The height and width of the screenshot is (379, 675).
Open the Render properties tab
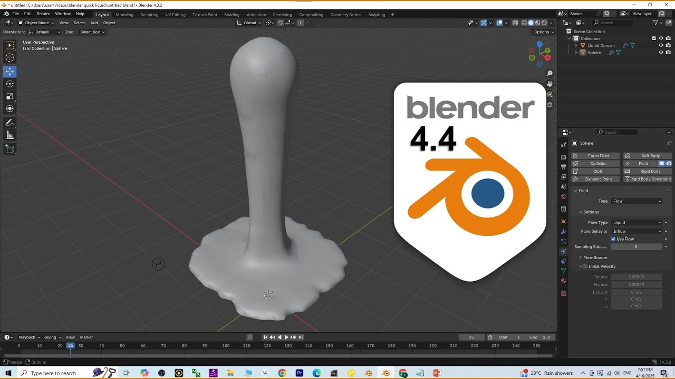[x=564, y=157]
